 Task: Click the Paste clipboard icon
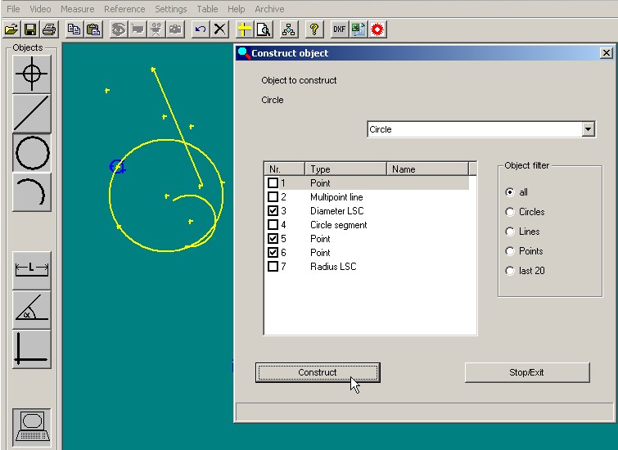click(x=93, y=29)
